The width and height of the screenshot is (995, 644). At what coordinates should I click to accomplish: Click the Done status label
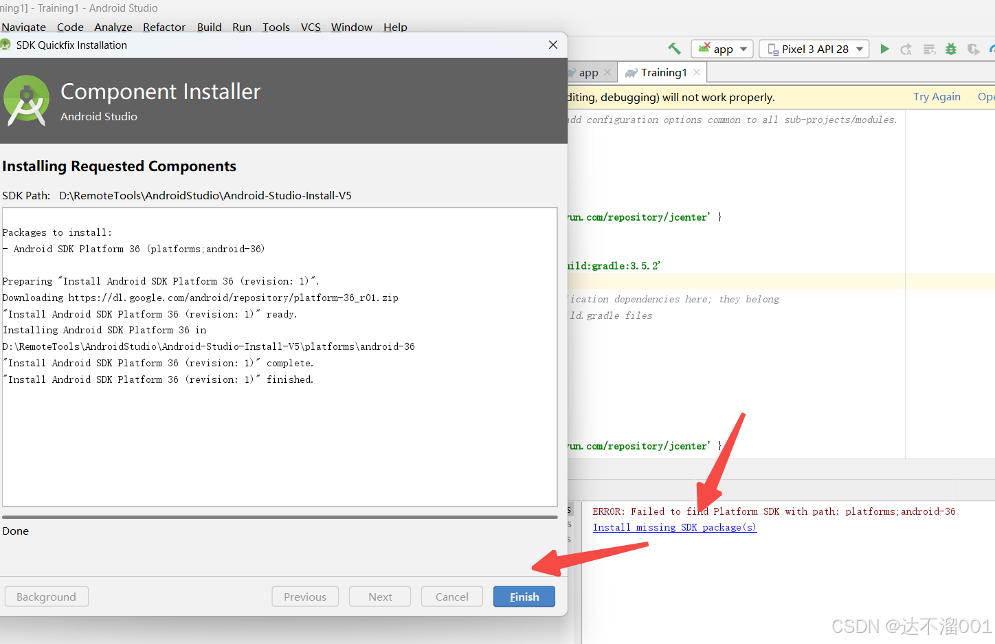[x=15, y=531]
